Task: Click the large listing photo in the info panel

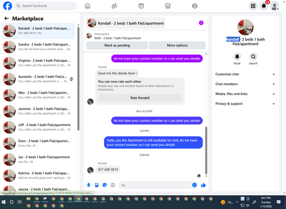Action: (245, 27)
